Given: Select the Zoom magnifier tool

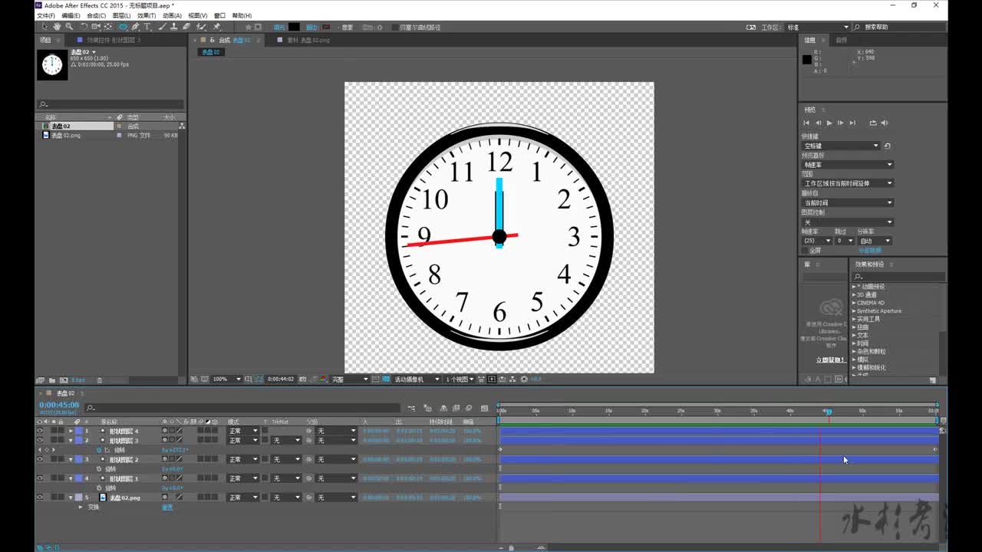Looking at the screenshot, I should pyautogui.click(x=69, y=27).
